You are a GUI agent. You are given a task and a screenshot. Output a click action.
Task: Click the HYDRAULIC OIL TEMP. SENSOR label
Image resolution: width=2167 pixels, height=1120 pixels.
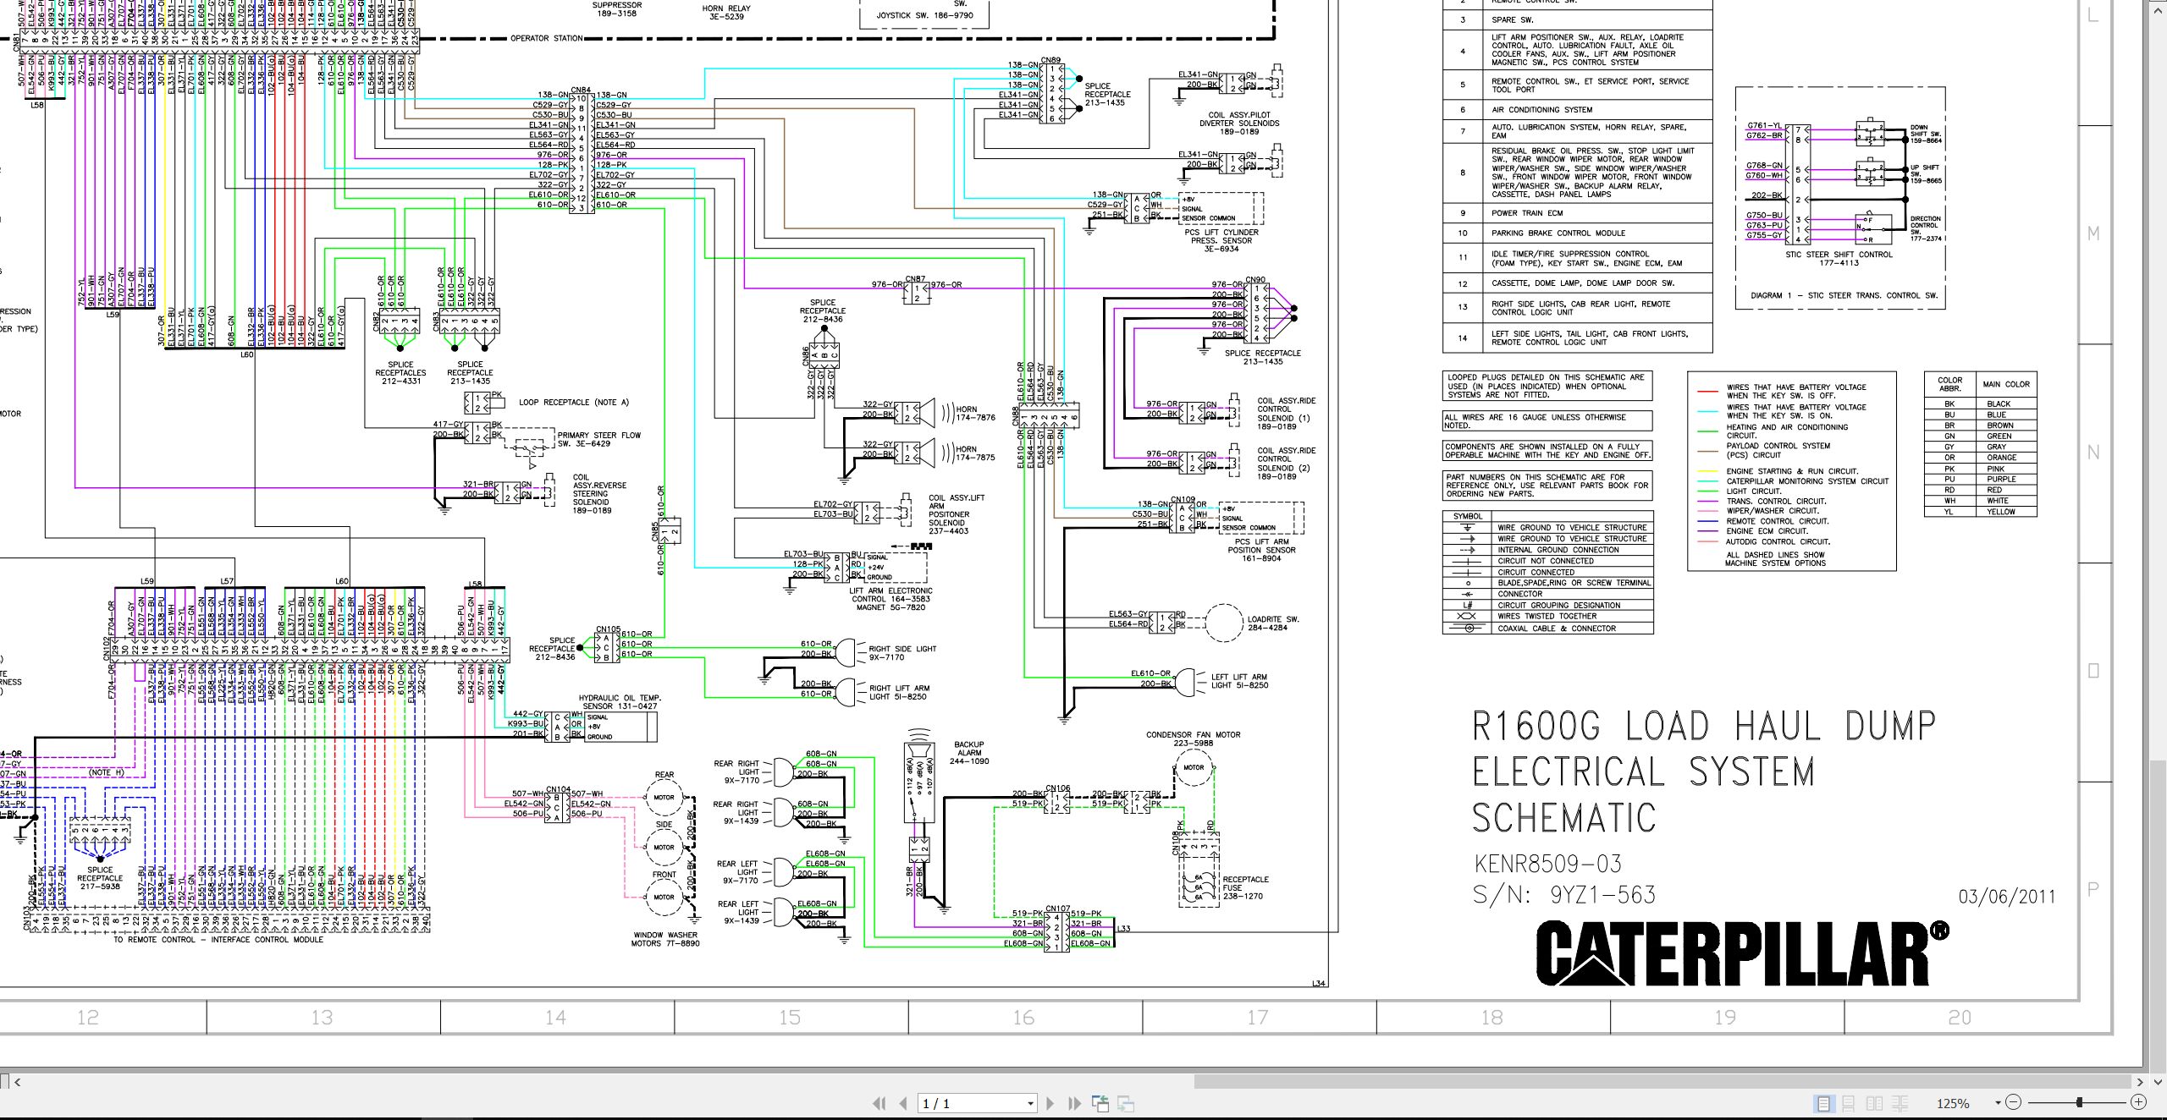coord(619,702)
